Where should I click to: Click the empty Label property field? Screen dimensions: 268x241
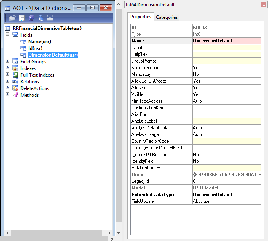227,48
